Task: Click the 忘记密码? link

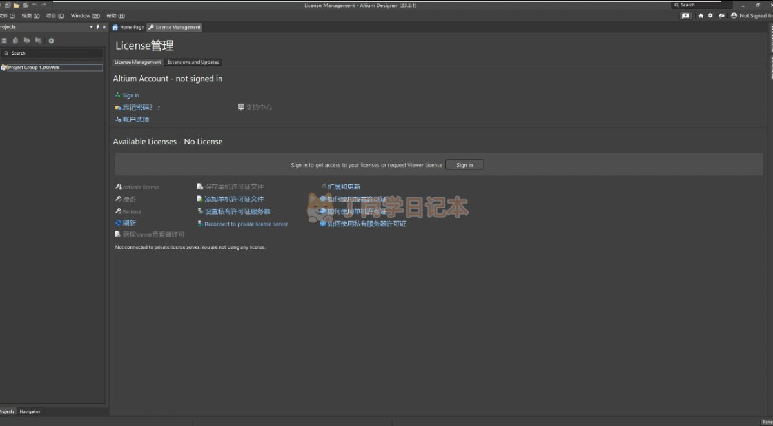Action: [137, 108]
